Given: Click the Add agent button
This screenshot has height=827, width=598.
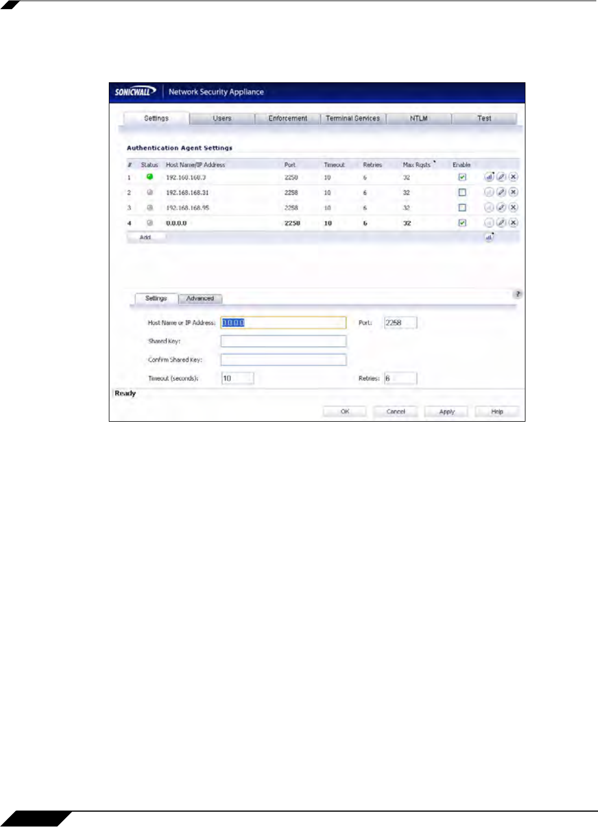Looking at the screenshot, I should [146, 237].
